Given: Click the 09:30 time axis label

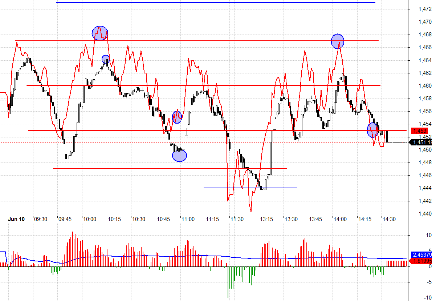Looking at the screenshot, I should (40, 219).
